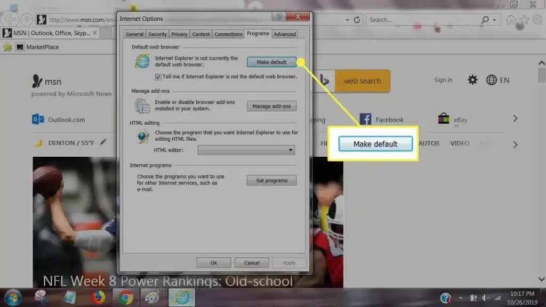The width and height of the screenshot is (546, 307).
Task: Click the Set programs button
Action: click(271, 181)
